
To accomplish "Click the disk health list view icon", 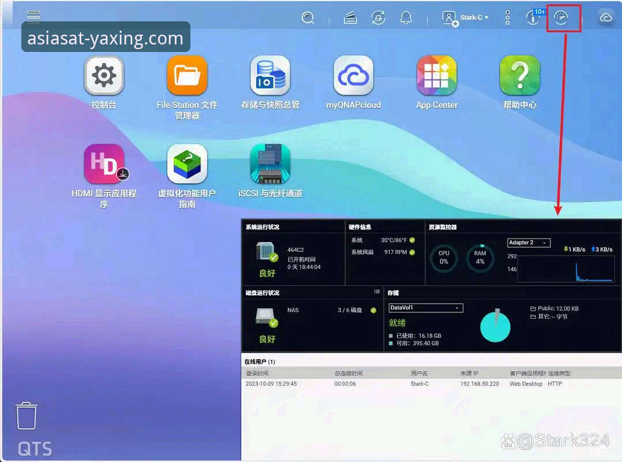I will [x=377, y=292].
